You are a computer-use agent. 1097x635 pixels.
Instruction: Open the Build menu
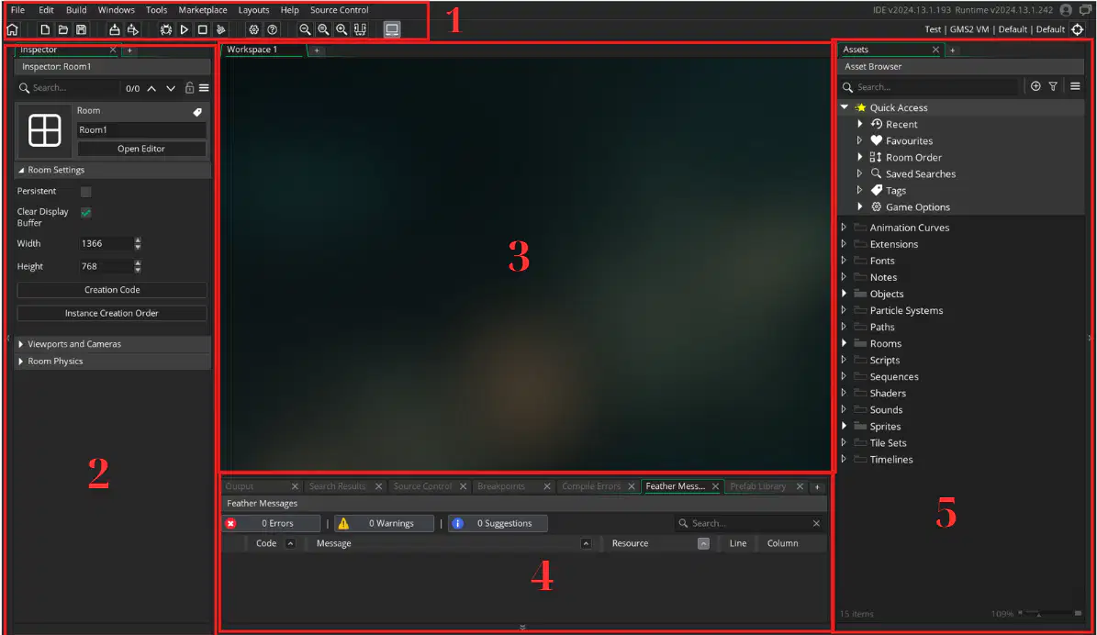[x=76, y=10]
